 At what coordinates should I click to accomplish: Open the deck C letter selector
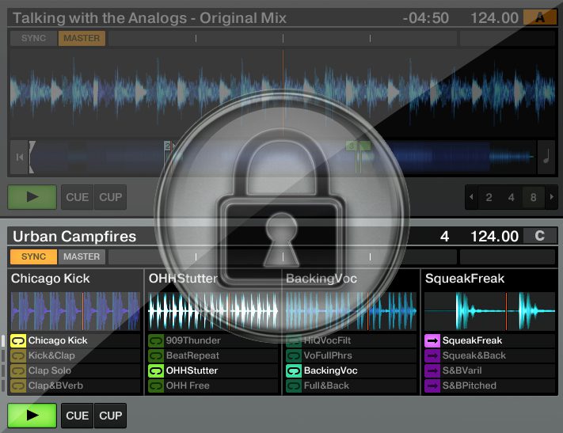click(540, 236)
